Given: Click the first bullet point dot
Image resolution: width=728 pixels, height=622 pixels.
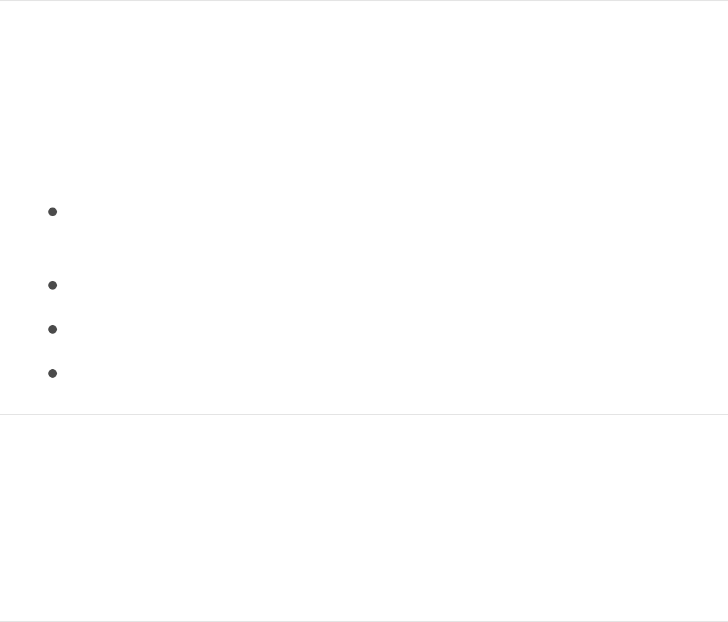Looking at the screenshot, I should click(53, 212).
